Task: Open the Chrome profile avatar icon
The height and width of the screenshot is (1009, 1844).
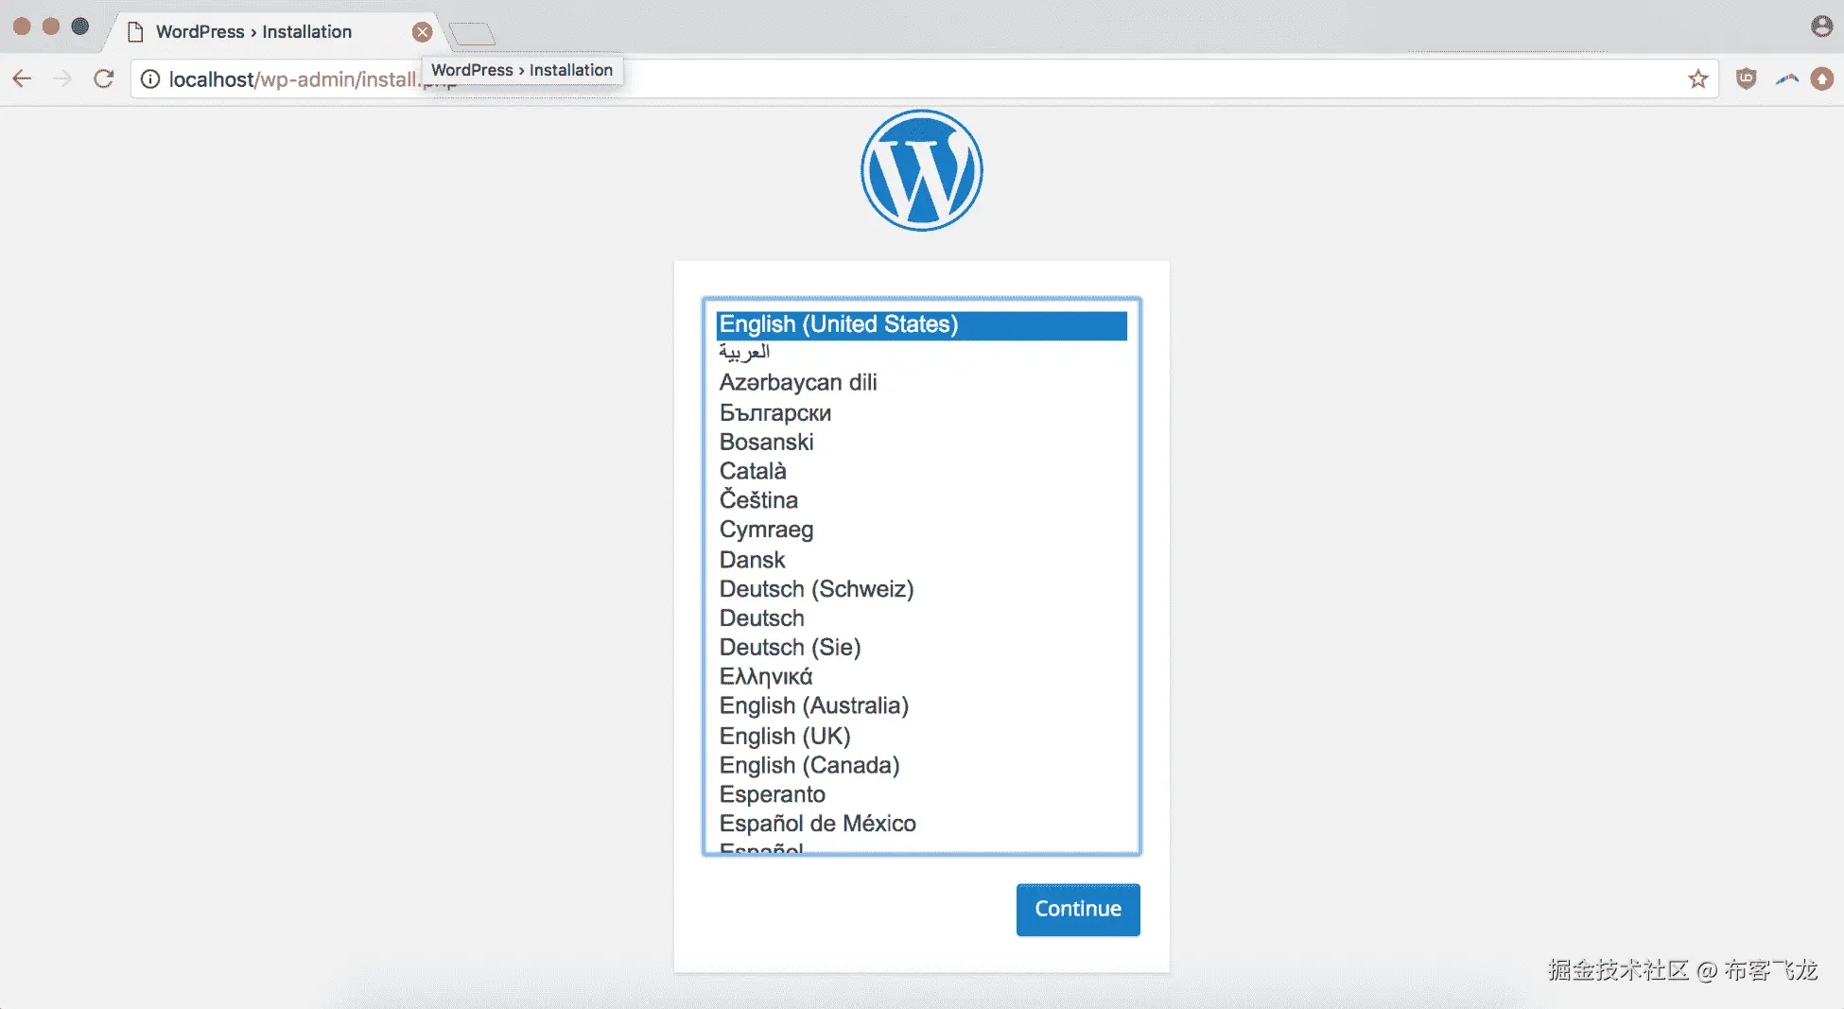Action: click(x=1821, y=26)
